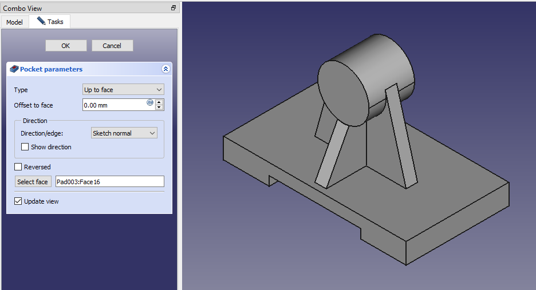The width and height of the screenshot is (536, 290).
Task: Open the Direction/edge Sketch normal dropdown
Action: pos(124,133)
